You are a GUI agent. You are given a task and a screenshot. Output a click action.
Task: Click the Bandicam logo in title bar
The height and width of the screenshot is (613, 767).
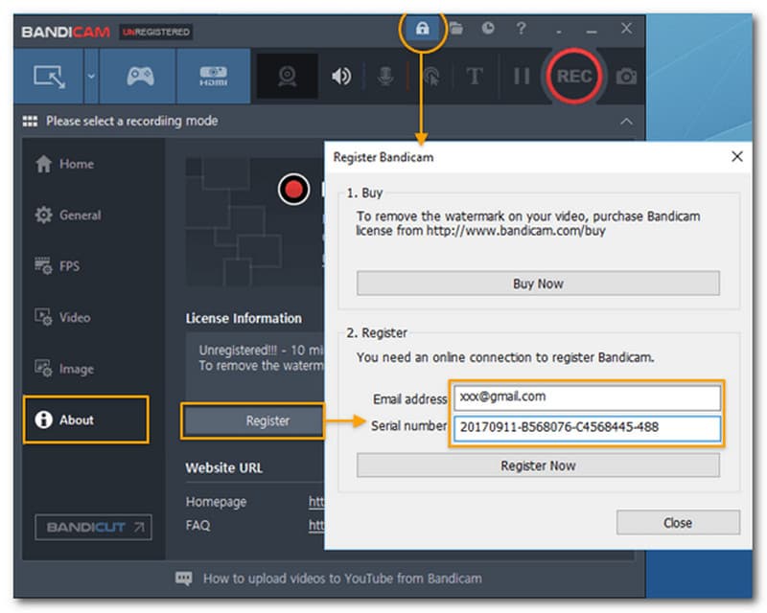65,33
